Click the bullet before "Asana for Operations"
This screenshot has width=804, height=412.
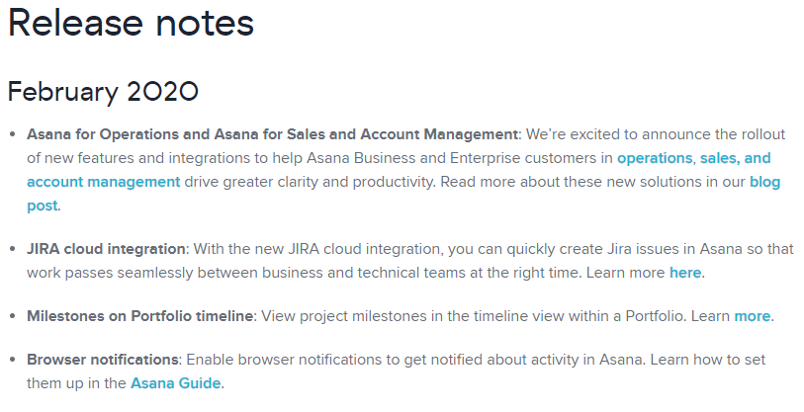(x=12, y=134)
